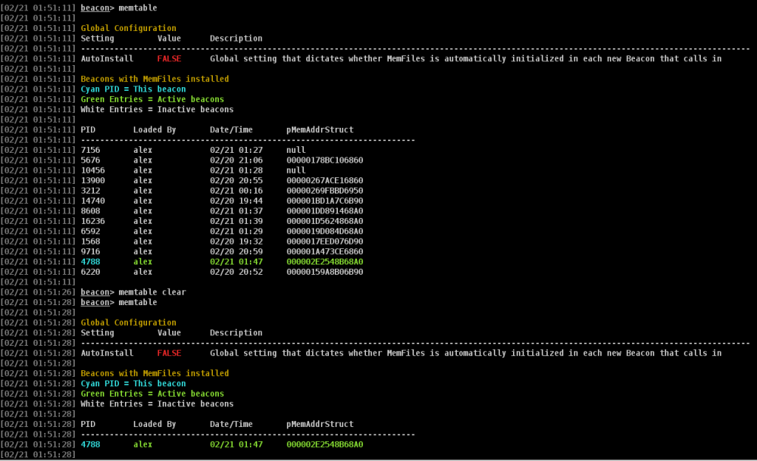Select PID 13900 in the beacon table
The width and height of the screenshot is (757, 461).
coord(92,180)
